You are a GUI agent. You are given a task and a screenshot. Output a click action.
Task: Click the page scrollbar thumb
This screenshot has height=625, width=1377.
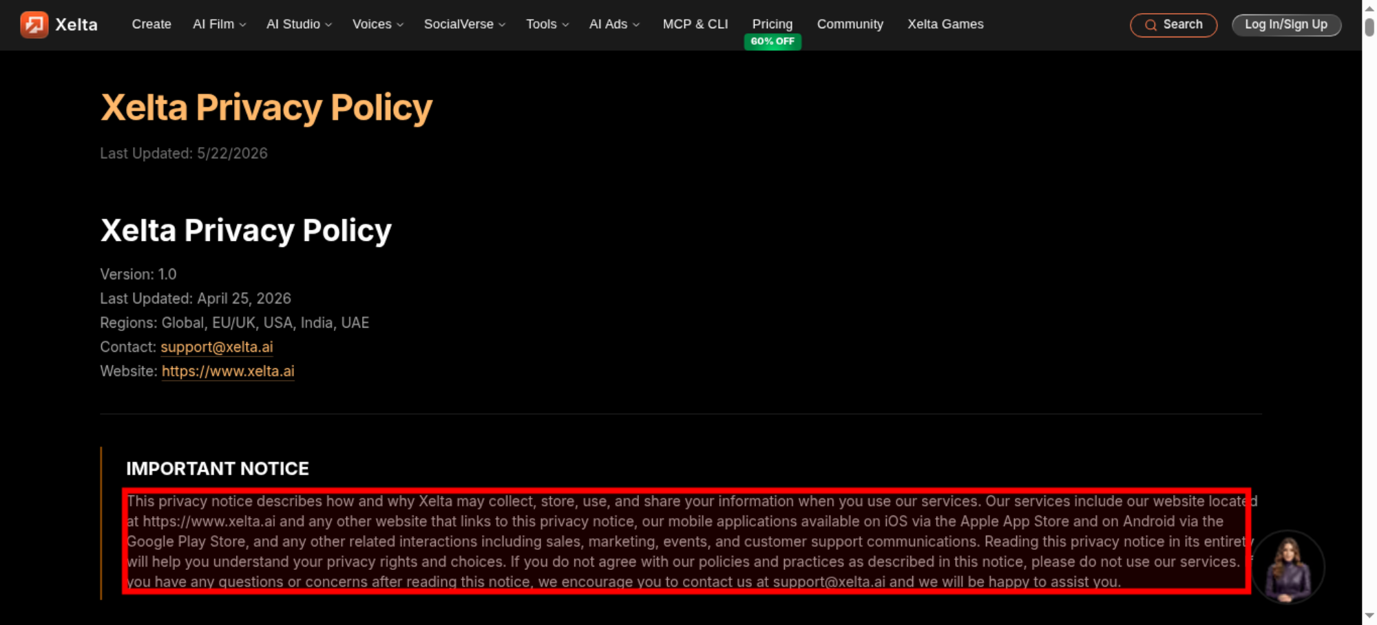pos(1369,27)
